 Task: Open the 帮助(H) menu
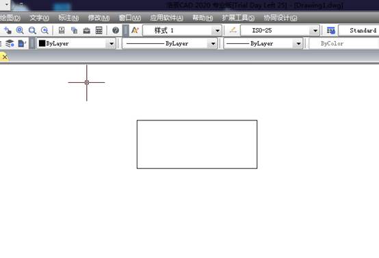pyautogui.click(x=202, y=18)
